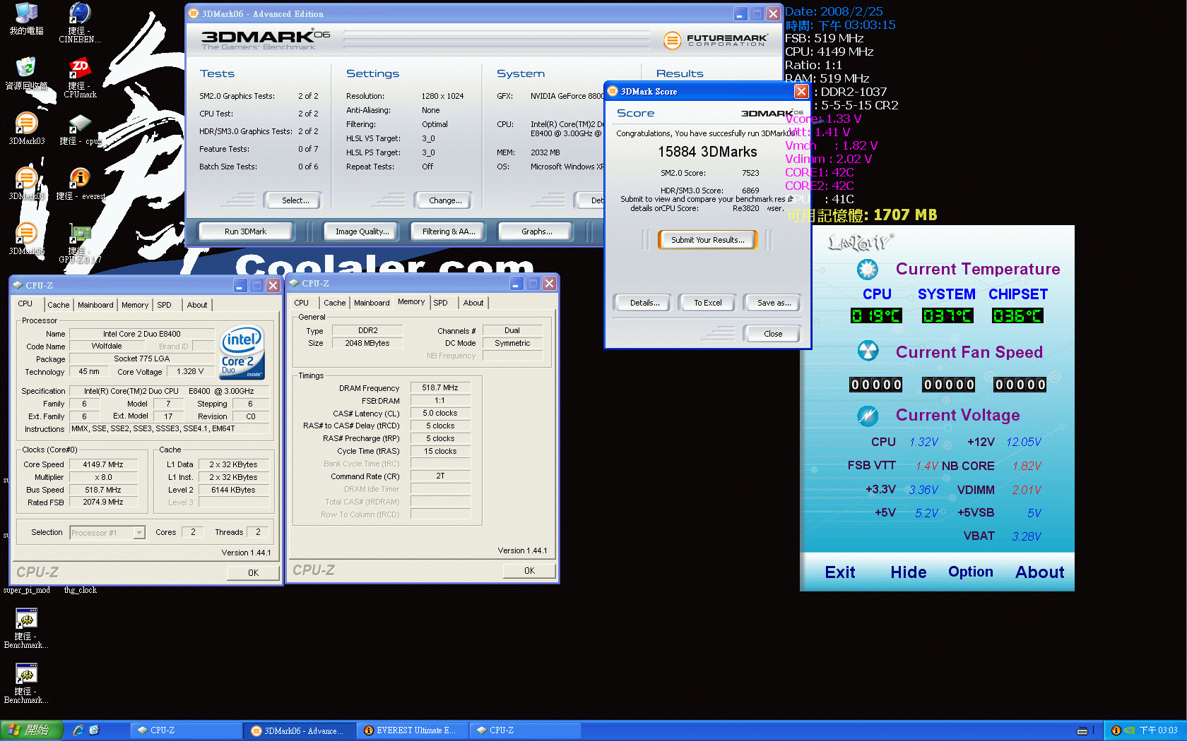The width and height of the screenshot is (1187, 741).
Task: Click the Intel Core 2 Duo logo
Action: pos(242,351)
